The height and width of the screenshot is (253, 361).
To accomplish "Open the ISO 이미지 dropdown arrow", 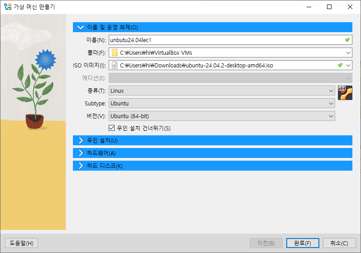I will (x=348, y=65).
